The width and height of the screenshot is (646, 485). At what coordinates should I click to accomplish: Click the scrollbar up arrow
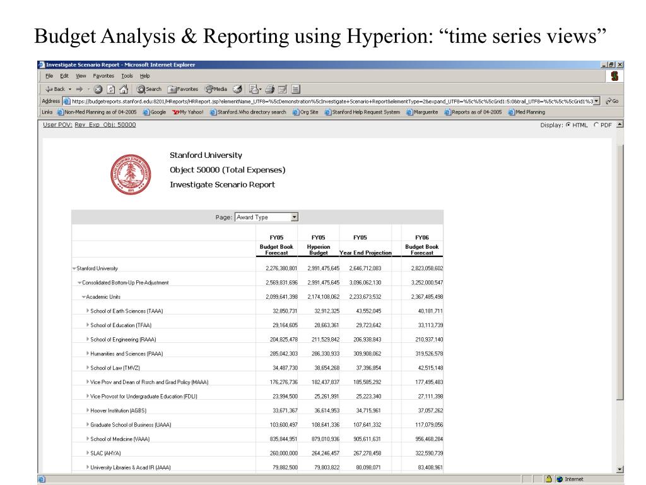(620, 124)
